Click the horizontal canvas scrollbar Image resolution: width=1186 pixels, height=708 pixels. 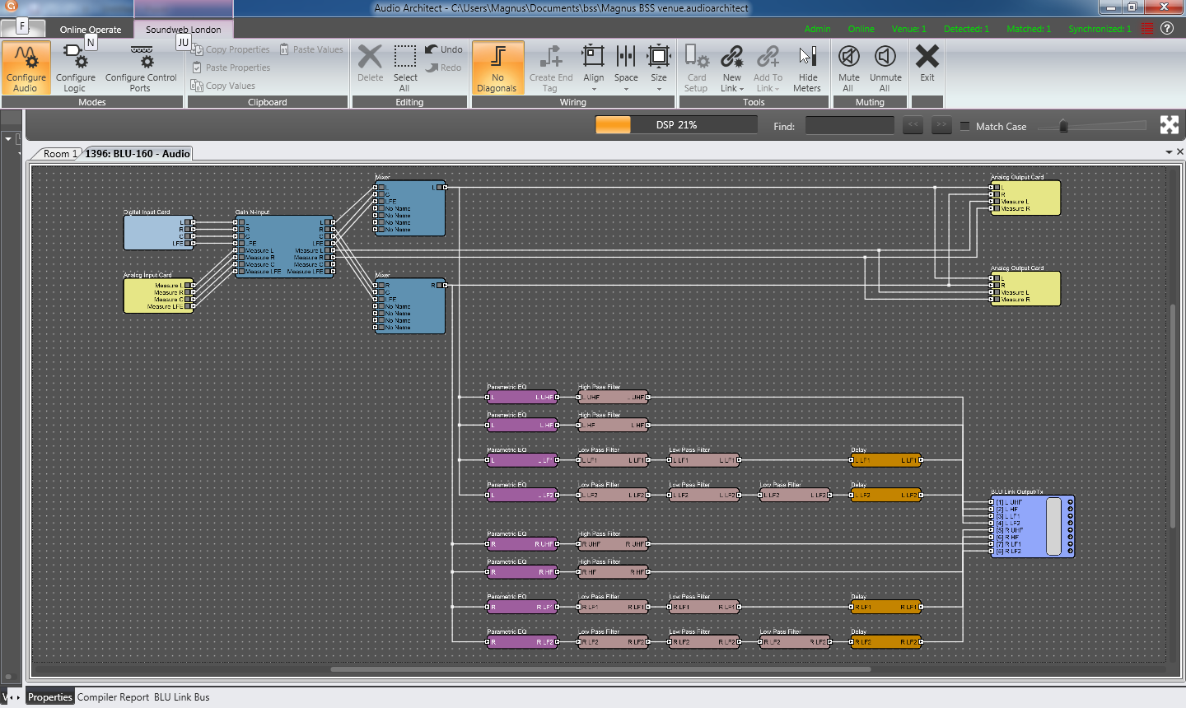[x=600, y=669]
